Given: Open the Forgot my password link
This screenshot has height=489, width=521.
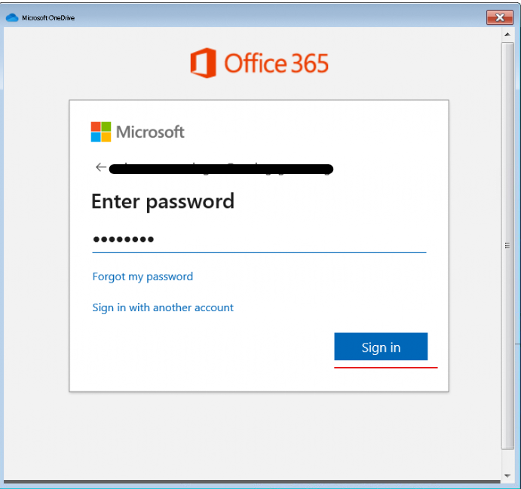Looking at the screenshot, I should (x=143, y=277).
